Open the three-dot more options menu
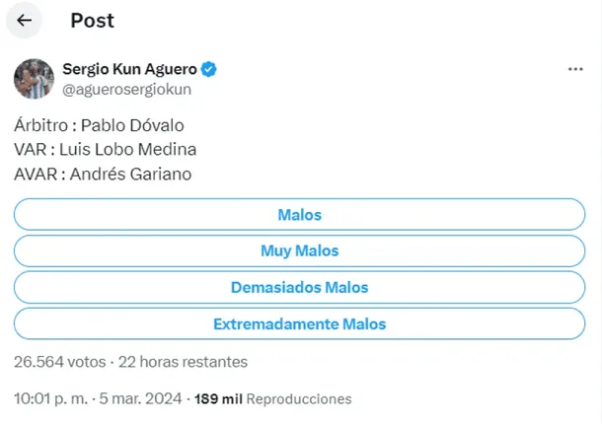Viewport: 602px width, 424px height. 575,70
